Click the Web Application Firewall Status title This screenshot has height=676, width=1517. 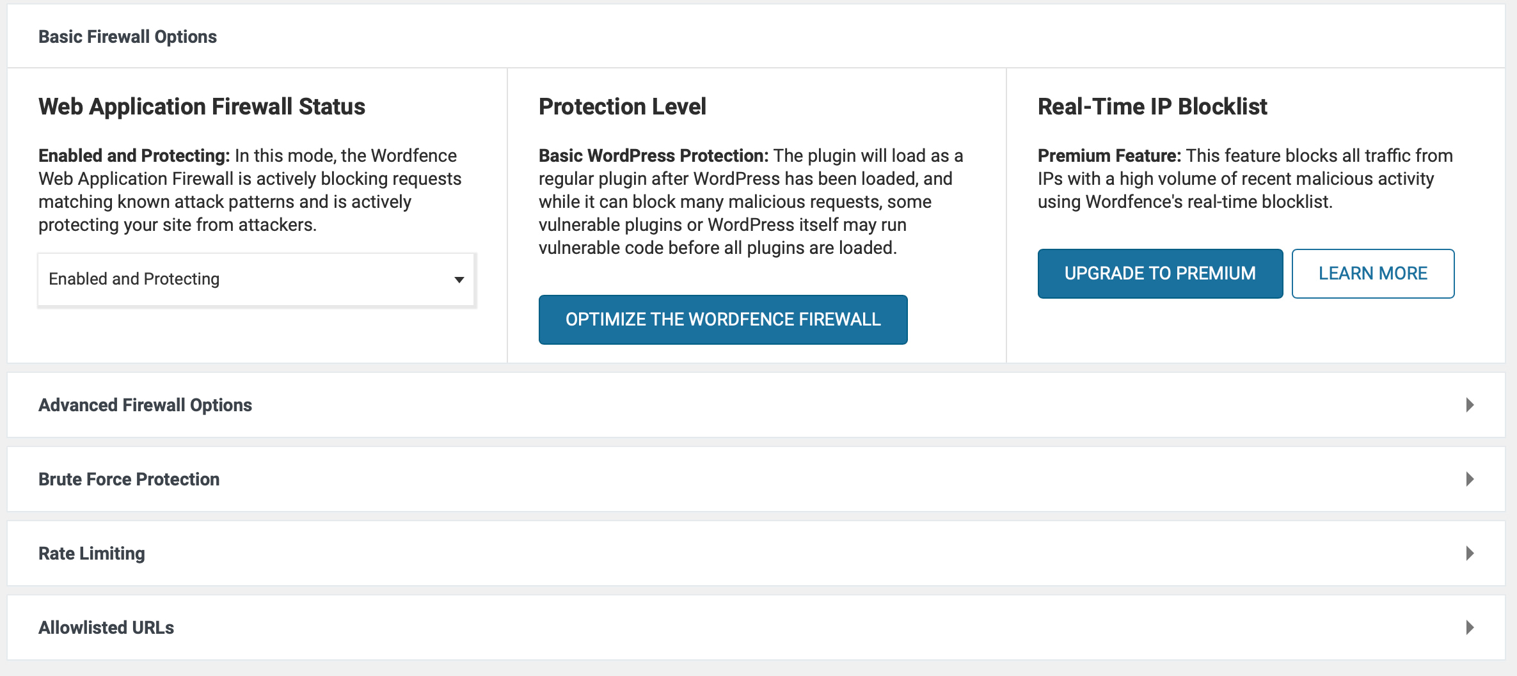point(202,106)
